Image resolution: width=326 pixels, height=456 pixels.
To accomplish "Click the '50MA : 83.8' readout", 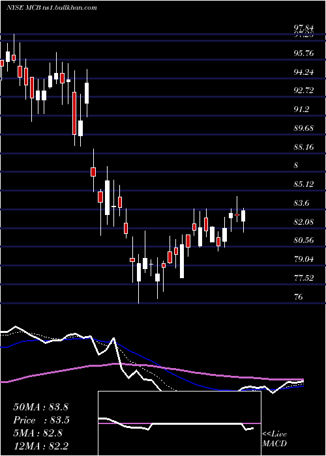I will (x=40, y=407).
